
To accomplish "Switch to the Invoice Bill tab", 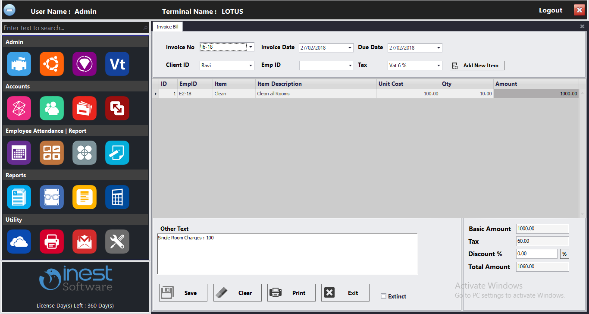I will (x=167, y=27).
